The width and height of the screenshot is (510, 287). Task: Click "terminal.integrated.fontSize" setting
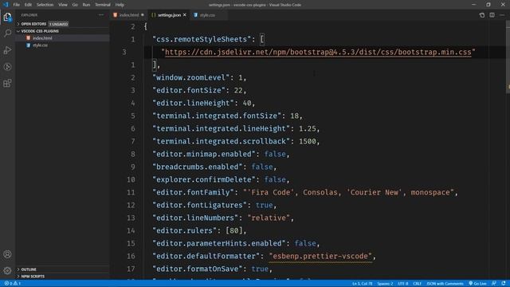(x=227, y=116)
